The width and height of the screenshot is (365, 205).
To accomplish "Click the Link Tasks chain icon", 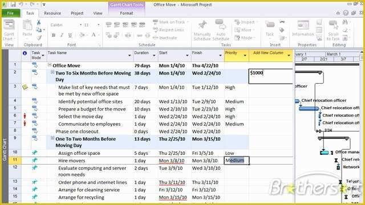I will (x=139, y=35).
